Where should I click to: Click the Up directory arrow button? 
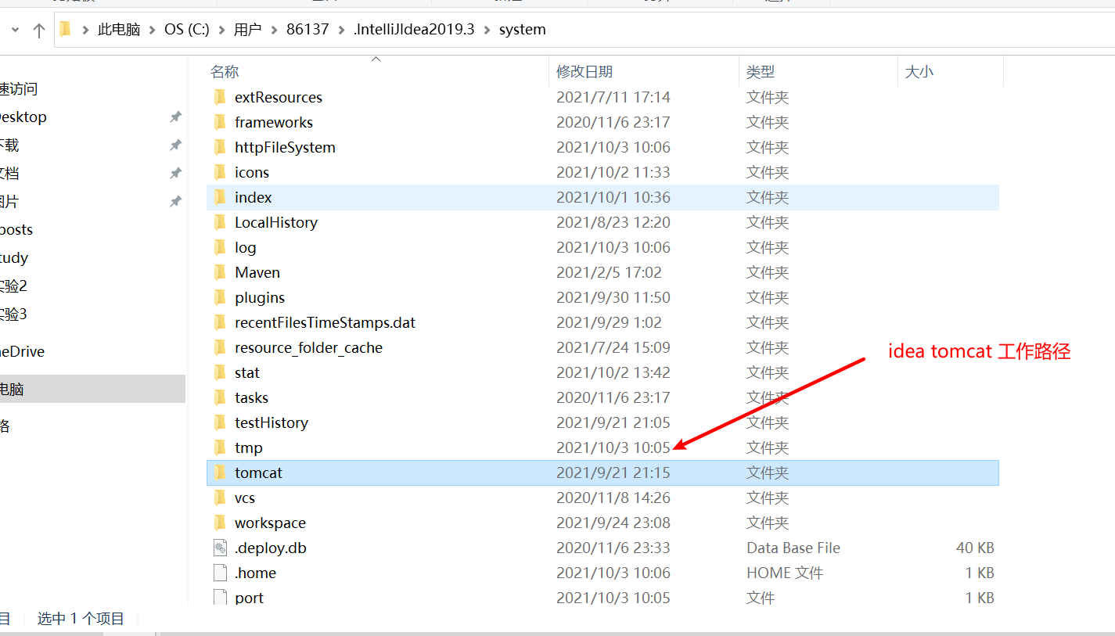click(39, 31)
